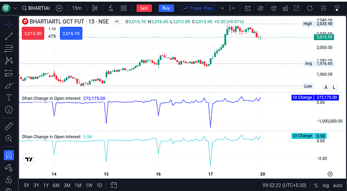Toggle lock all drawings padlock

point(9,179)
